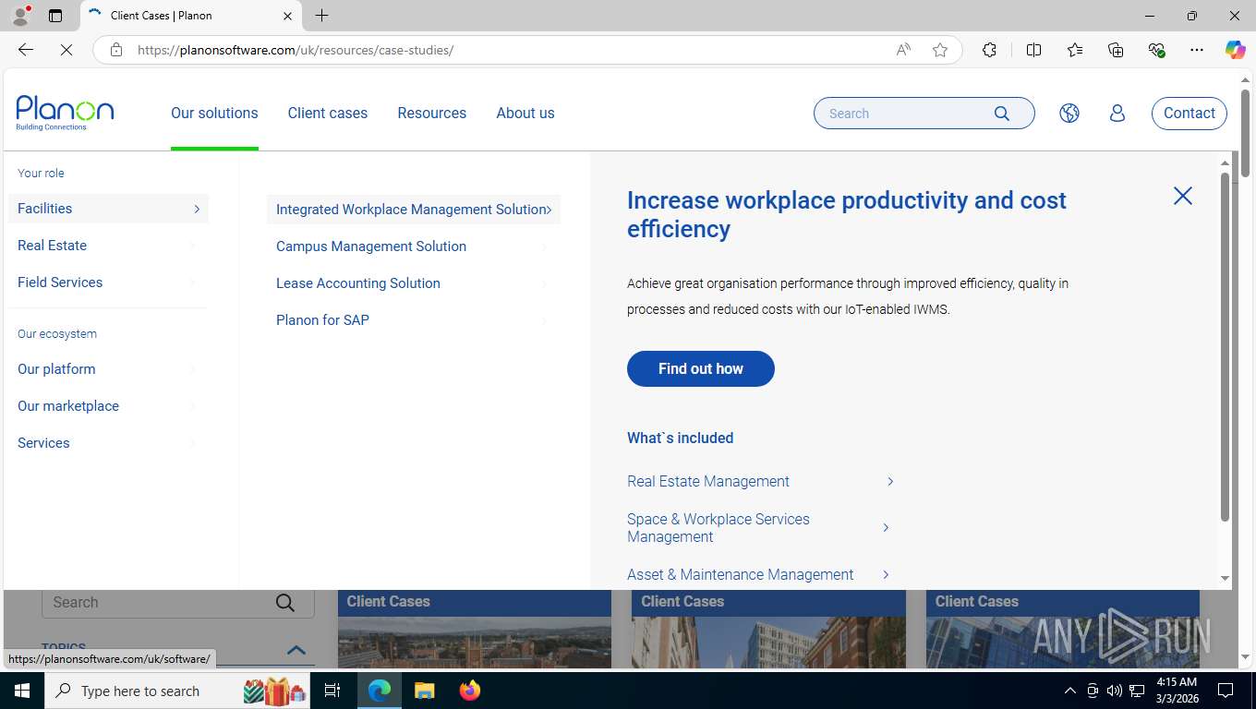The width and height of the screenshot is (1256, 709).
Task: Open Favorites list icon
Action: (1075, 50)
